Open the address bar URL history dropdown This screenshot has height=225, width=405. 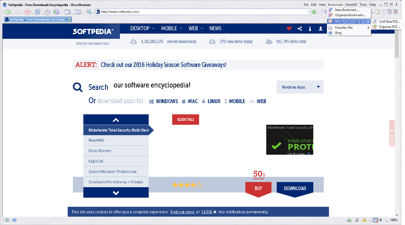(x=309, y=12)
